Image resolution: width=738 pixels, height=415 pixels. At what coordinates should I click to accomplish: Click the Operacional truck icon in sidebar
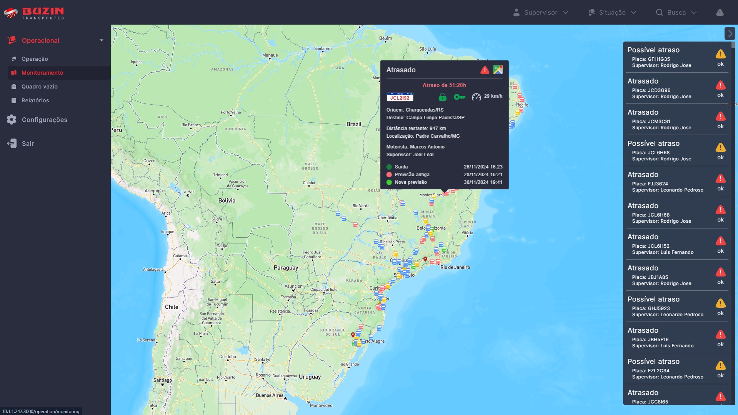tap(12, 40)
